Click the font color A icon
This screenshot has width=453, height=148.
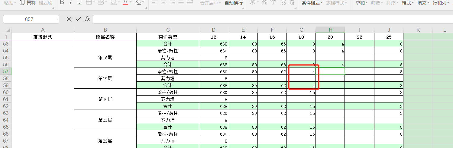125,3
